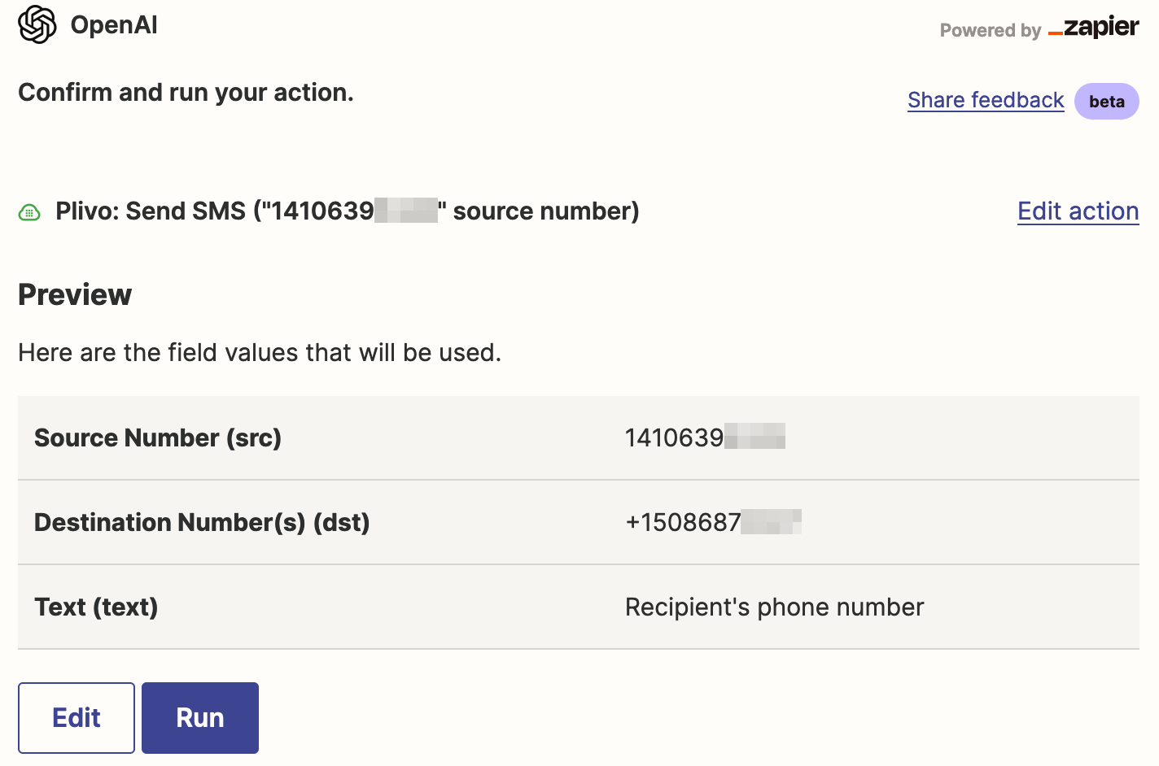Click the Powered by Zapier branding
Screen dimensions: 1159x766
[x=1039, y=29]
